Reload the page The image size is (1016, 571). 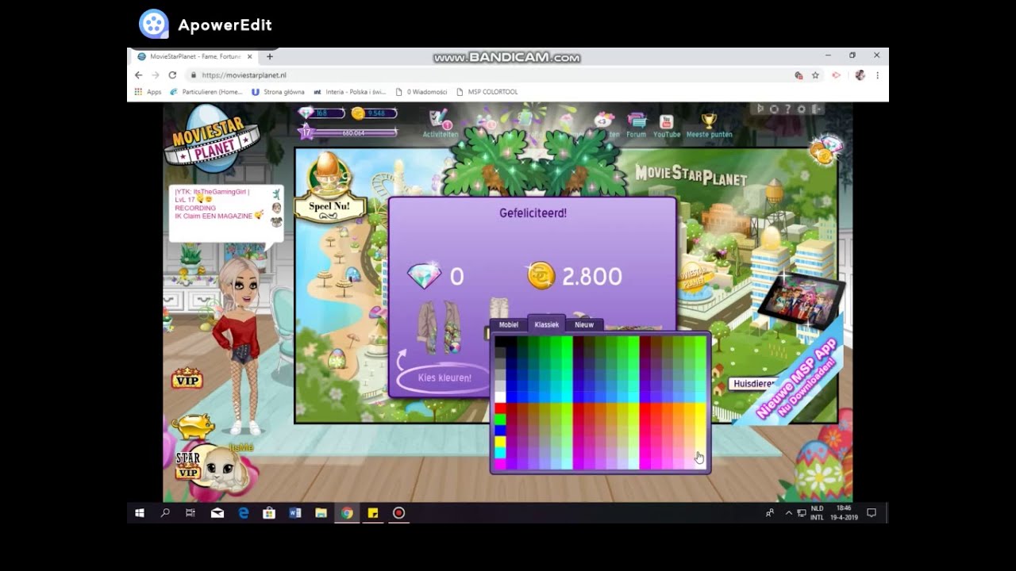(x=172, y=75)
